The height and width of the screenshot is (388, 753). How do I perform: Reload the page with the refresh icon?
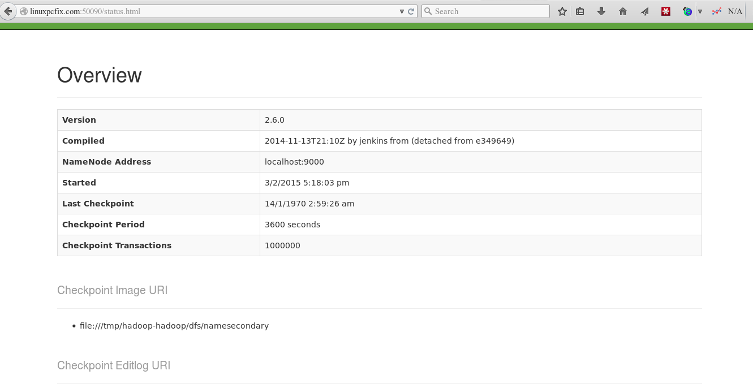(x=411, y=11)
